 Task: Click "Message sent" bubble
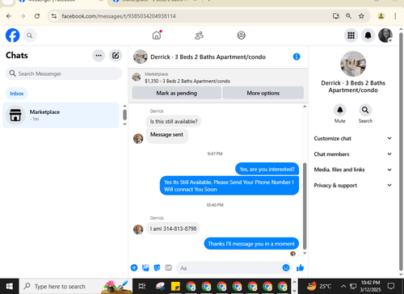(166, 135)
